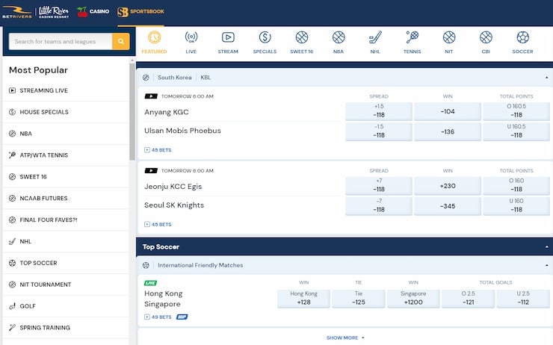The image size is (553, 345).
Task: Open the Soccer ball icon category
Action: pos(522,42)
